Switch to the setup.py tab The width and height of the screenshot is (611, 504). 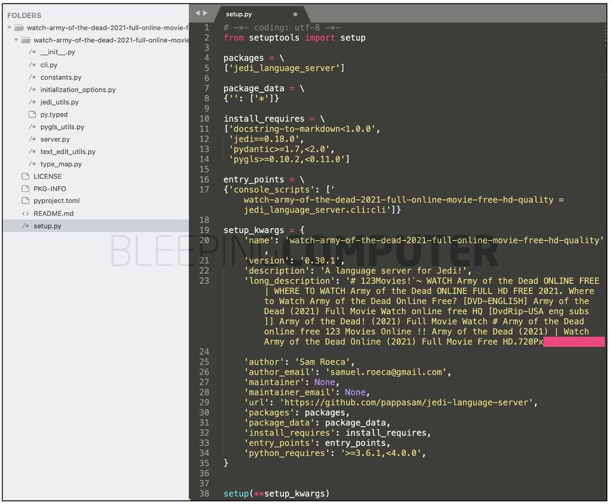click(x=239, y=14)
